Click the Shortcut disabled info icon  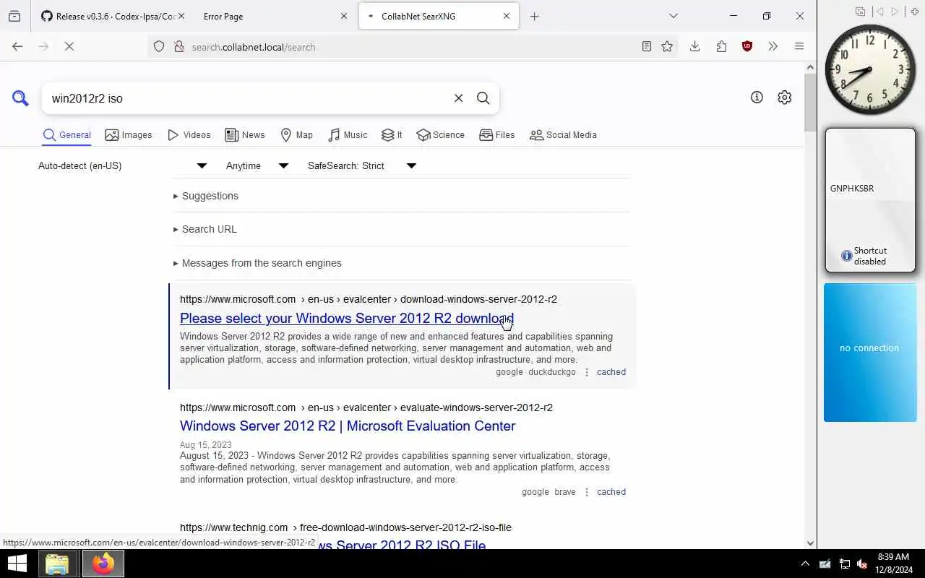[x=846, y=256]
